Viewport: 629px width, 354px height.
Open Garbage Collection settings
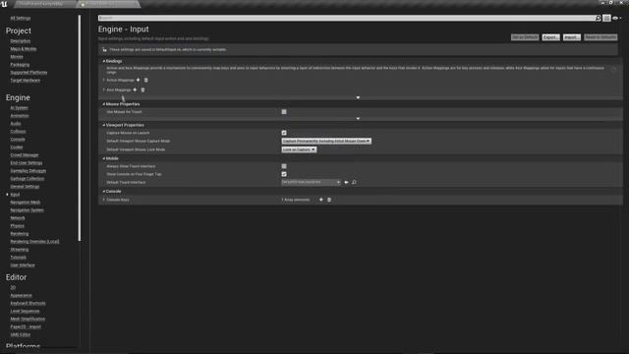pos(27,179)
